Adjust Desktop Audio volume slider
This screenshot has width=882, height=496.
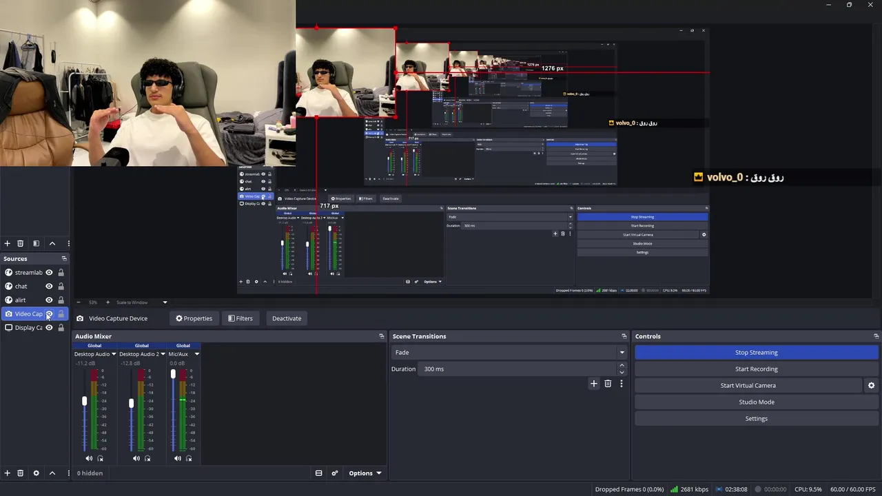[x=85, y=401]
